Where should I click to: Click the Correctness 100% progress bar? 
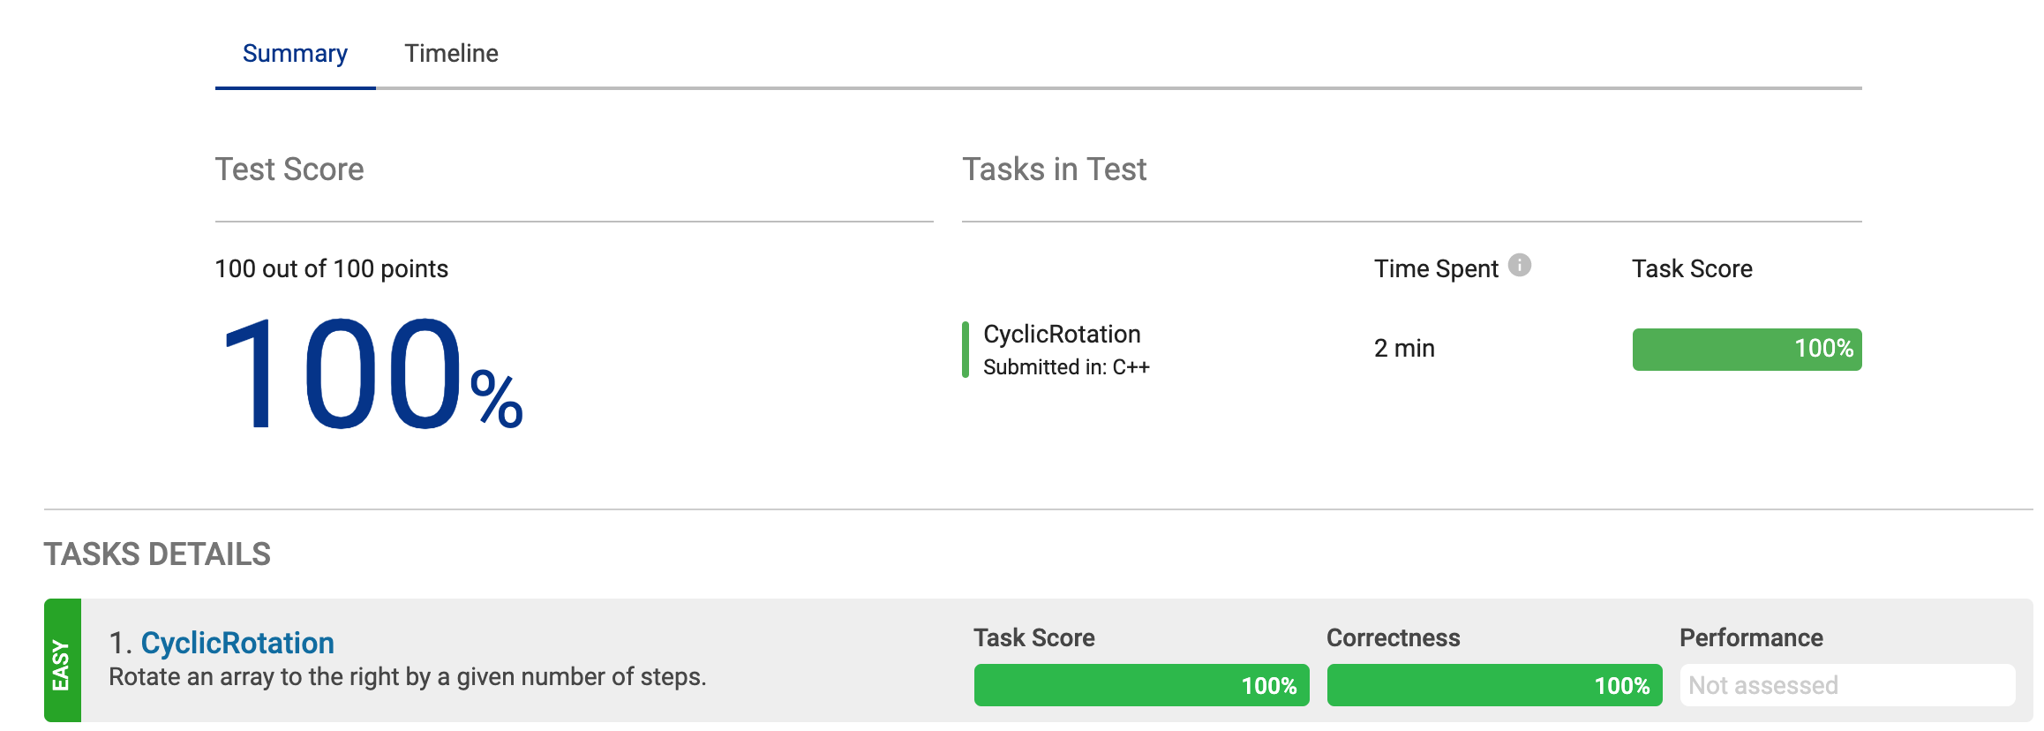1494,685
